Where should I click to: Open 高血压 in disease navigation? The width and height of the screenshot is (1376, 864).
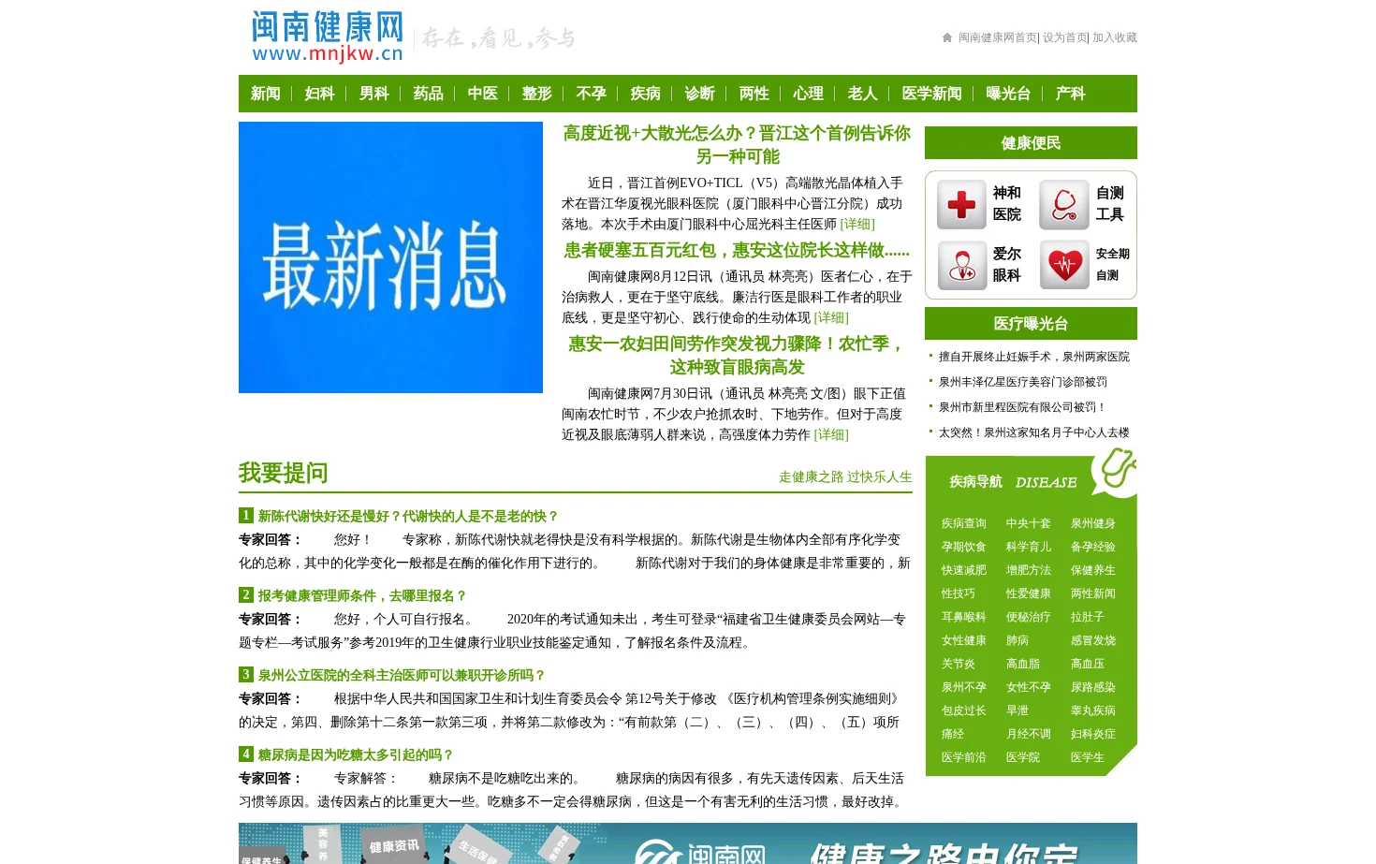(x=1088, y=664)
